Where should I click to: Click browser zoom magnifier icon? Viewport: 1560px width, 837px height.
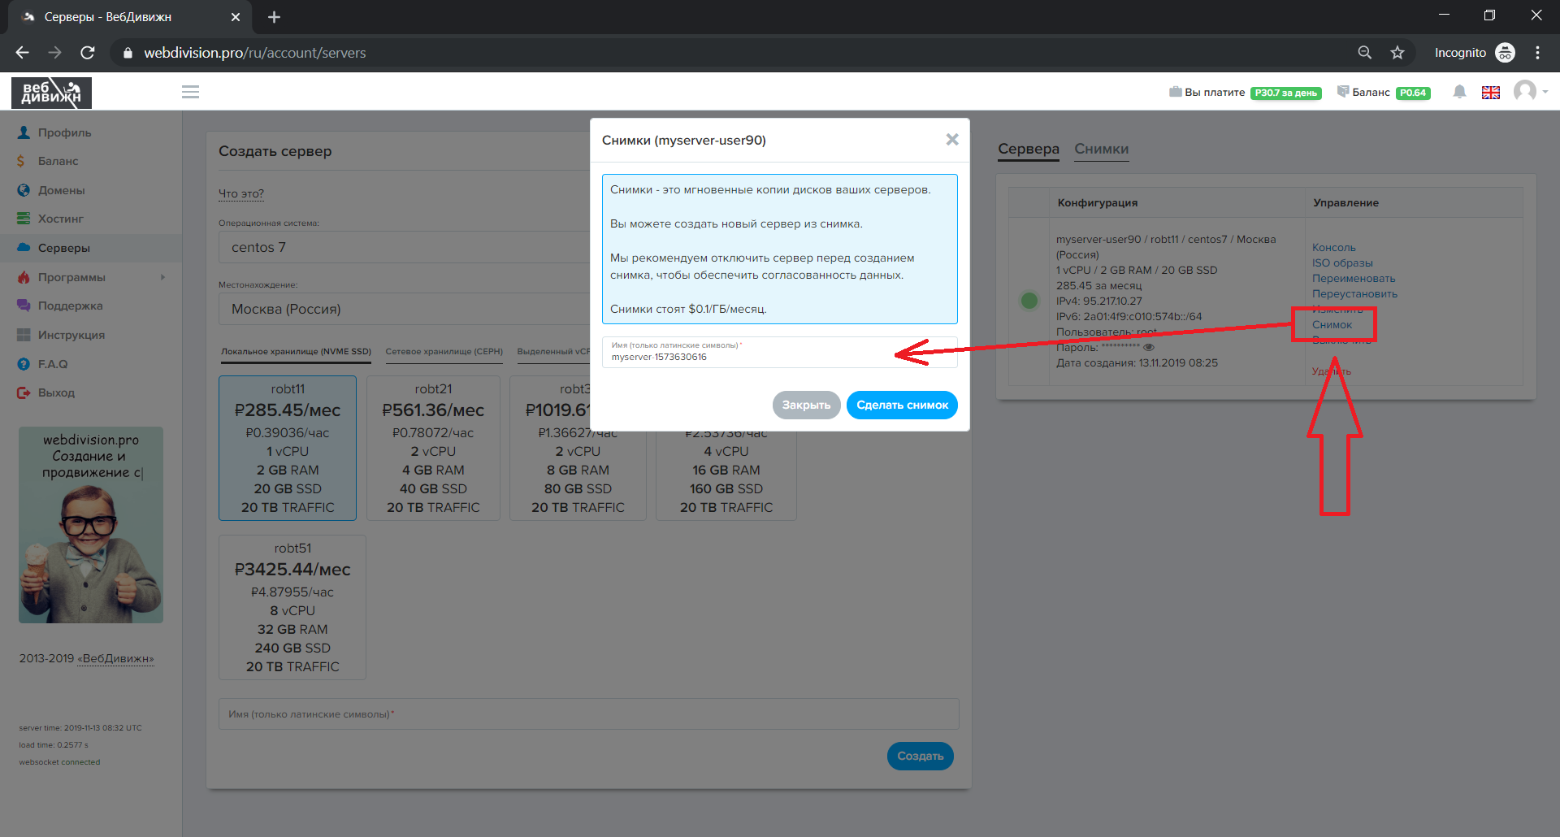tap(1364, 53)
